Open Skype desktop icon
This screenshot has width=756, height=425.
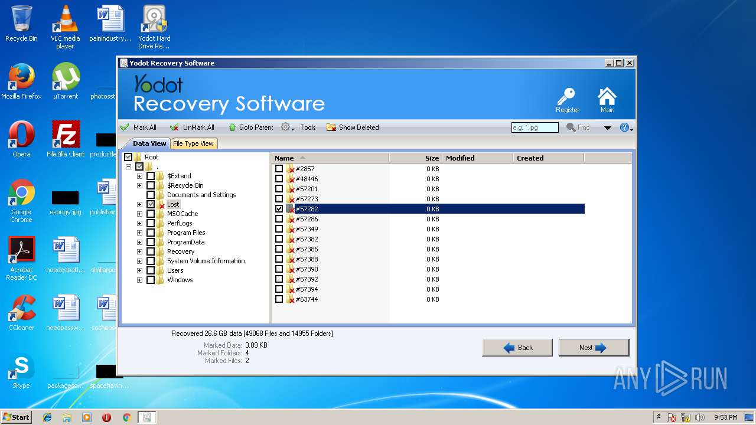[x=21, y=371]
